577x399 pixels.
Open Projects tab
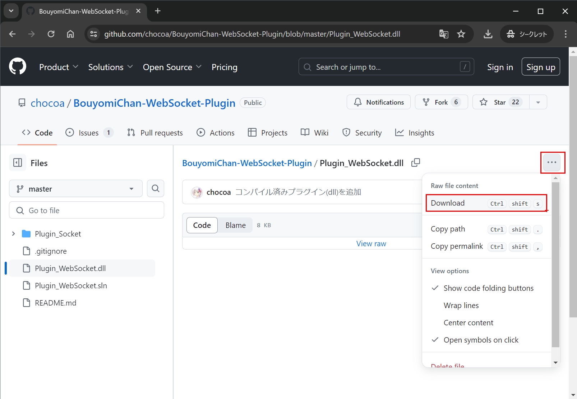tap(268, 133)
